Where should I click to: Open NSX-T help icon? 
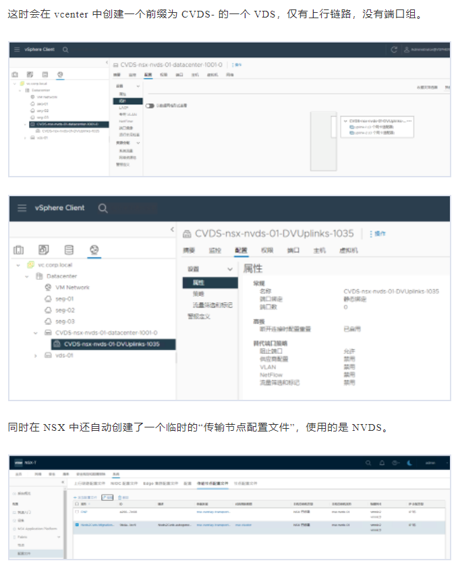pyautogui.click(x=395, y=463)
